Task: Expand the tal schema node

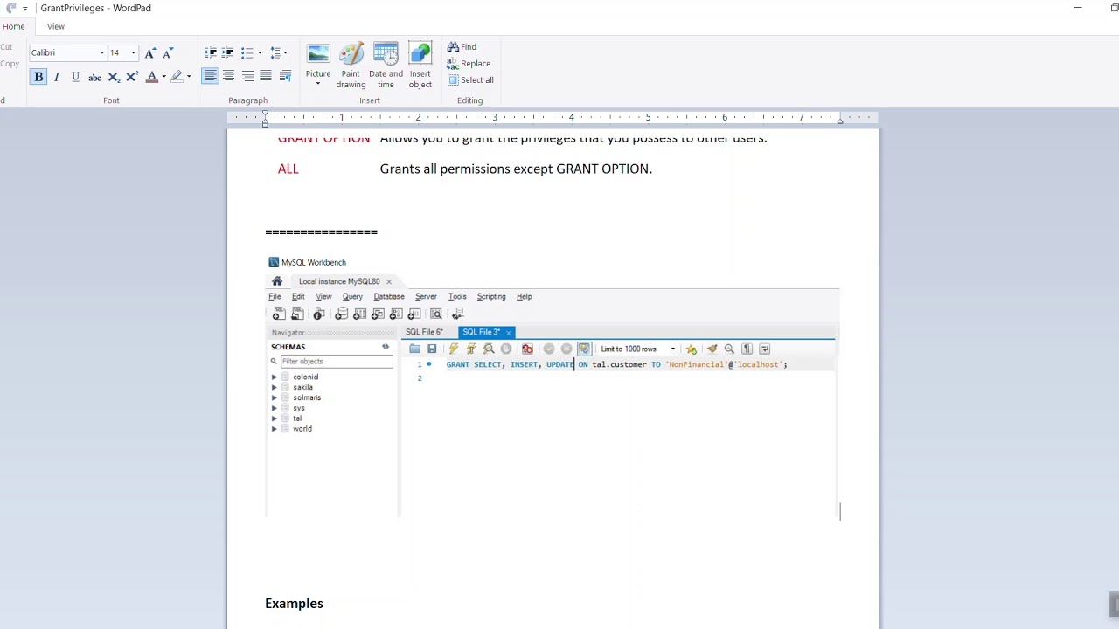Action: coord(275,418)
